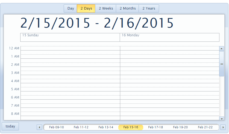Select the Feb 13-14 range

pyautogui.click(x=106, y=127)
